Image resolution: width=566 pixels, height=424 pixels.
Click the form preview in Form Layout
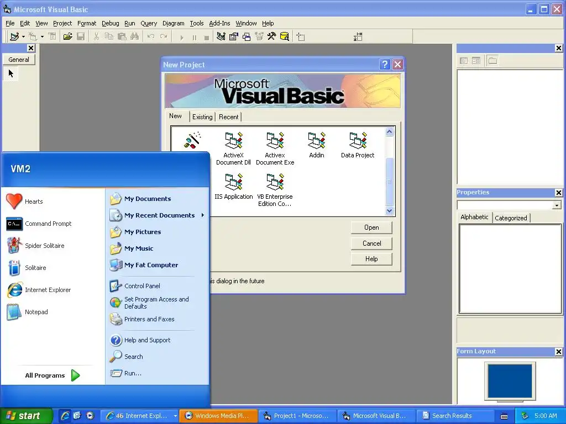click(x=510, y=381)
